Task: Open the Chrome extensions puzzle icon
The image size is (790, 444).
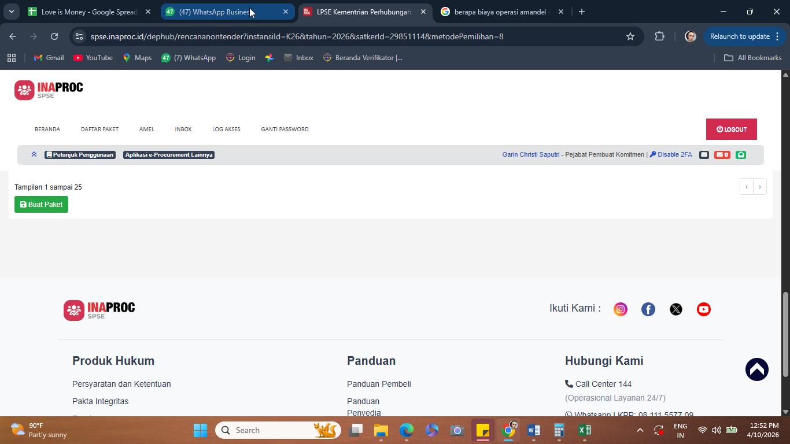Action: pyautogui.click(x=660, y=36)
